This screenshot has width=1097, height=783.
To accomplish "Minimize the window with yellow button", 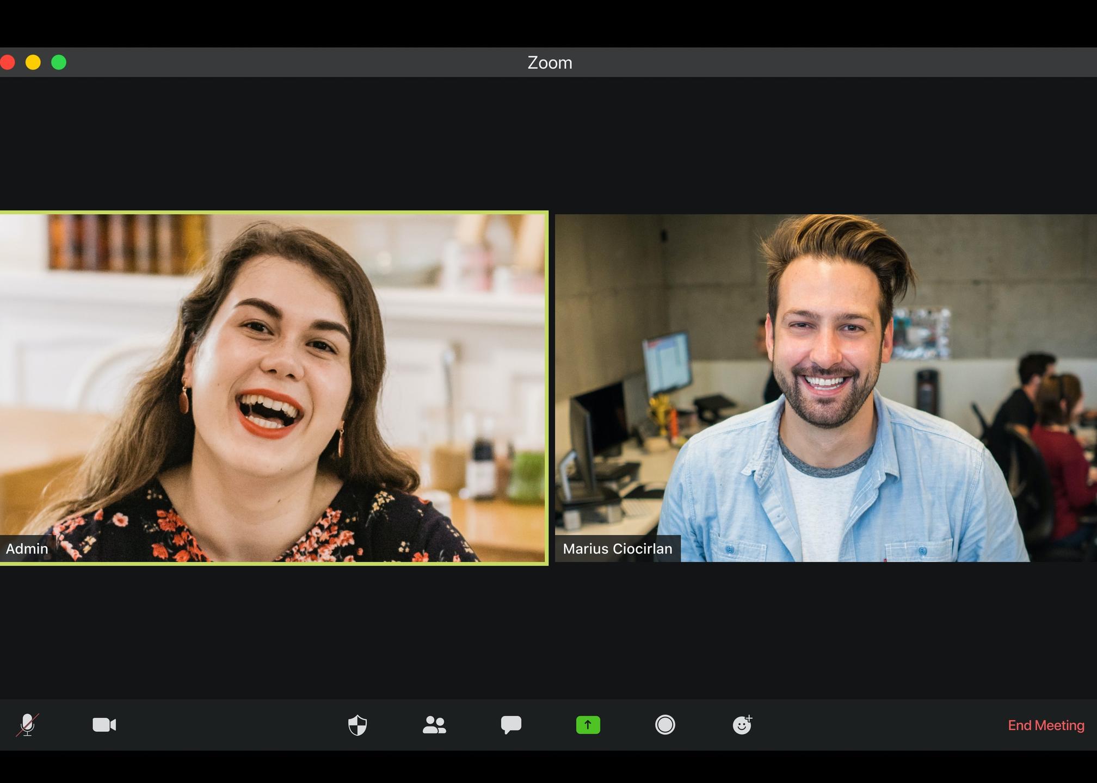I will coord(33,63).
